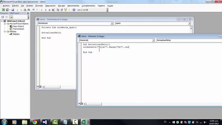Click View Code icon in Project panel
The width and height of the screenshot is (222, 125).
[2, 17]
